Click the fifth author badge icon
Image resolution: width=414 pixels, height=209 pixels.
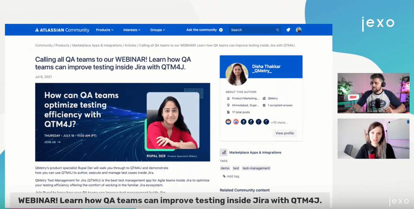[259, 121]
